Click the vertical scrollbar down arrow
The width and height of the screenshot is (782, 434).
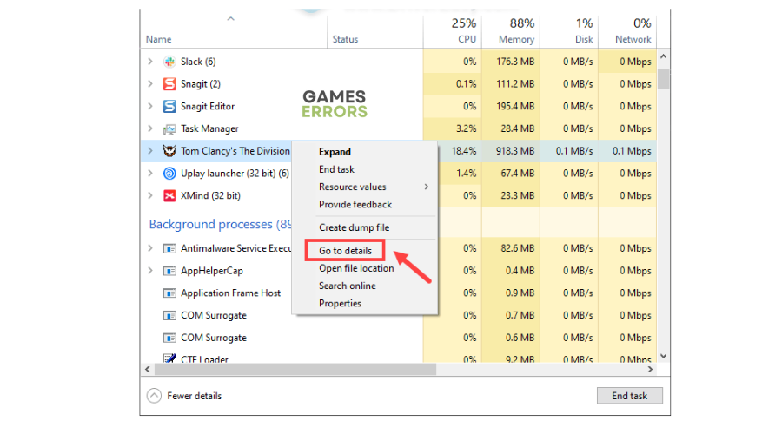tap(663, 356)
